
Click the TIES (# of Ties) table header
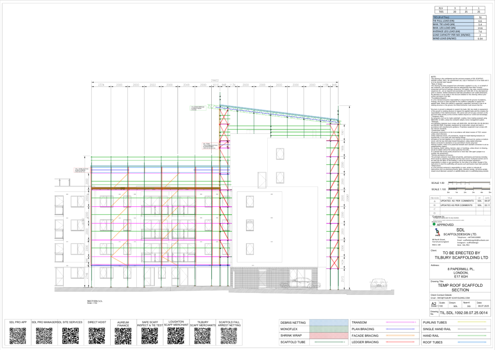click(453, 17)
